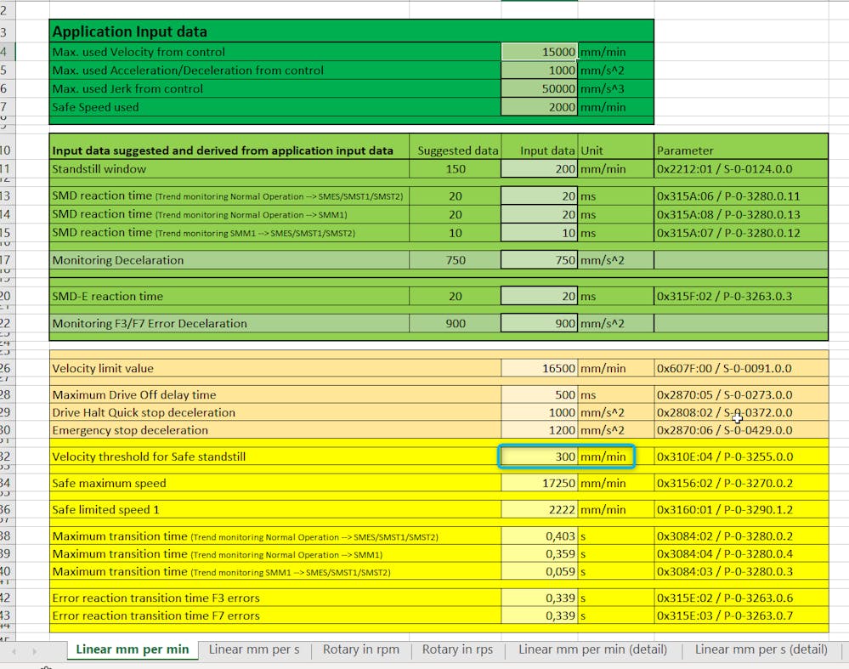Screen dimensions: 849x669
Task: Select parameter 0x2212:01 / S-0-0124.0.0
Action: point(741,169)
